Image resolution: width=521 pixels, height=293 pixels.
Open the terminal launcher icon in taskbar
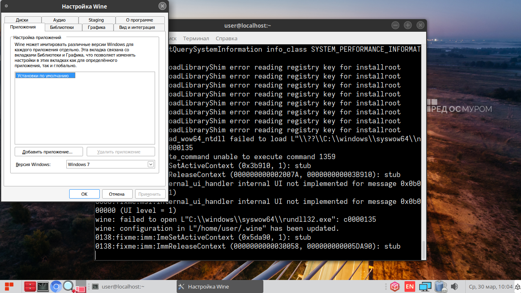coord(43,286)
